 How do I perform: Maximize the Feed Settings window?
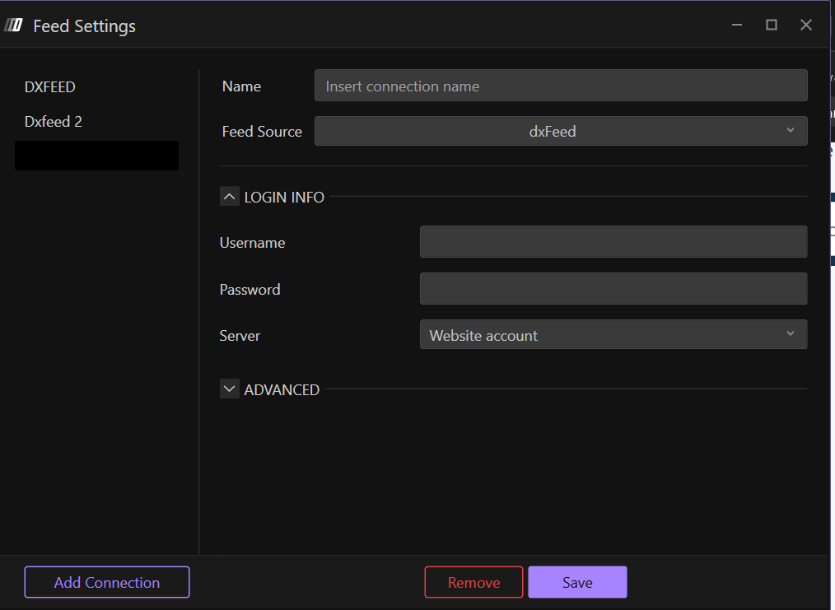point(772,26)
